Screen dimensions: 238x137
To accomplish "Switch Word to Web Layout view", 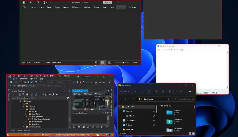I will [x=109, y=63].
